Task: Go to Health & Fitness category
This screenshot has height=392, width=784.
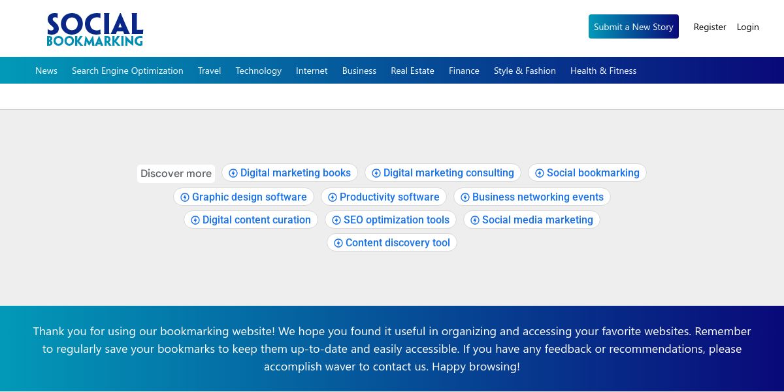Action: [x=603, y=71]
